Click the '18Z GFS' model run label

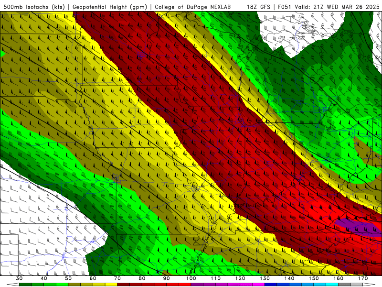(x=258, y=7)
